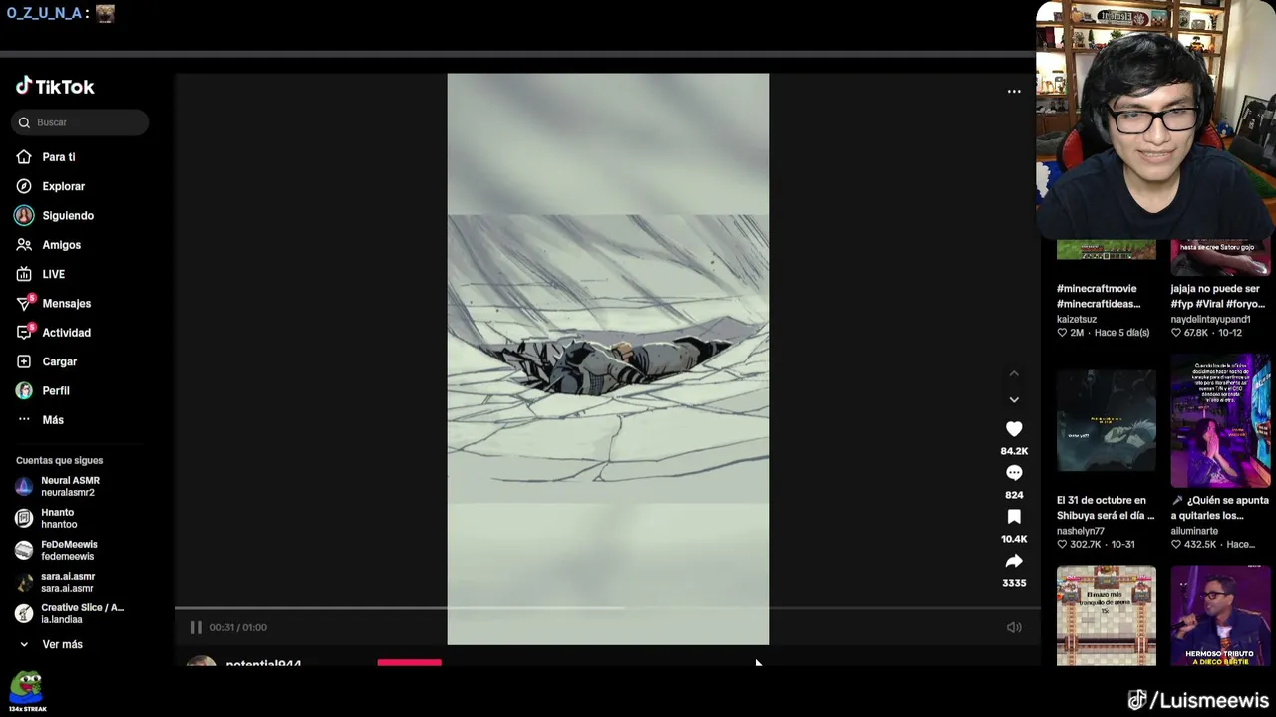Open the #minecraftmovie video caption
The image size is (1276, 717).
tap(1099, 296)
